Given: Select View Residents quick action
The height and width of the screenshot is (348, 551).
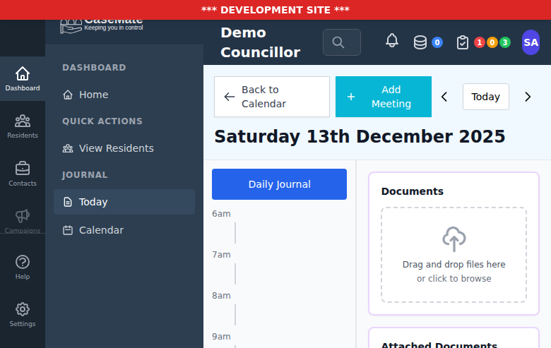Looking at the screenshot, I should click(x=116, y=148).
